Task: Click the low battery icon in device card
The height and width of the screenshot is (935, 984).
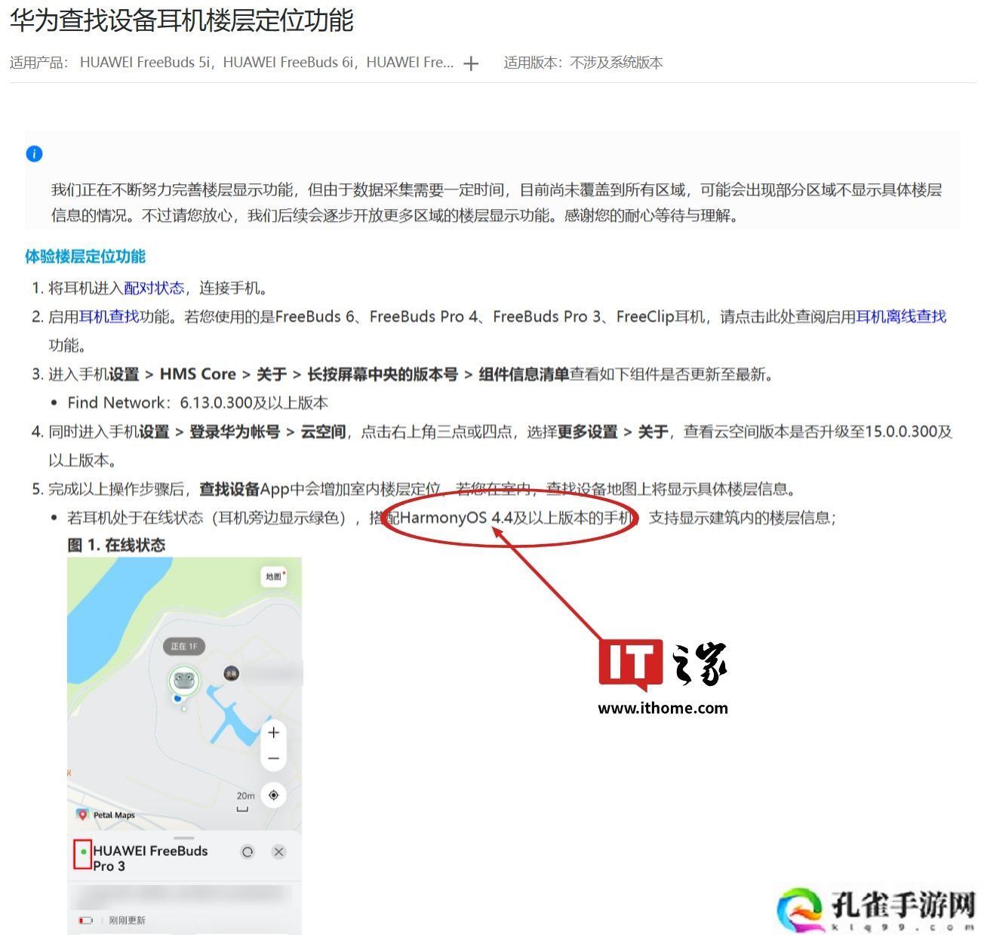Action: tap(85, 921)
